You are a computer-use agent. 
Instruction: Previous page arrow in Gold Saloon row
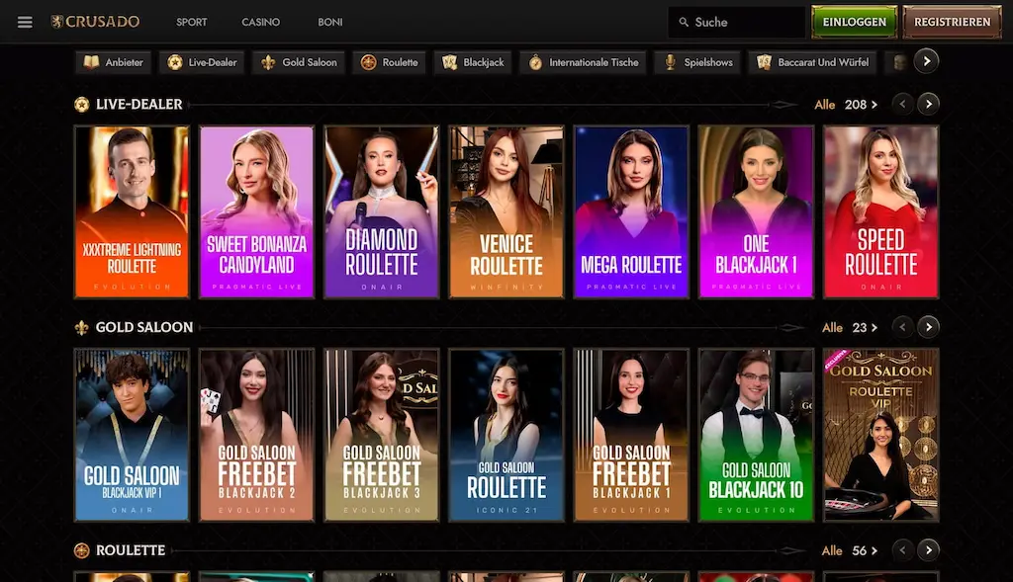tap(902, 327)
